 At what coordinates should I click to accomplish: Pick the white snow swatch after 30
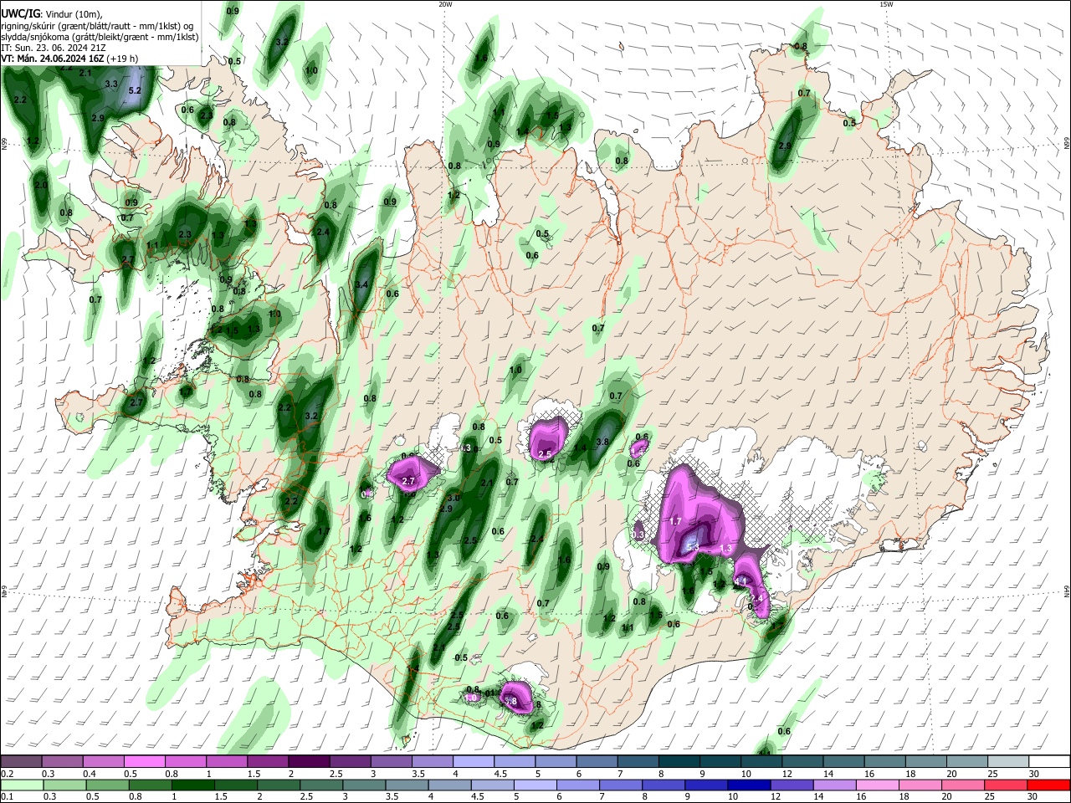[1050, 761]
